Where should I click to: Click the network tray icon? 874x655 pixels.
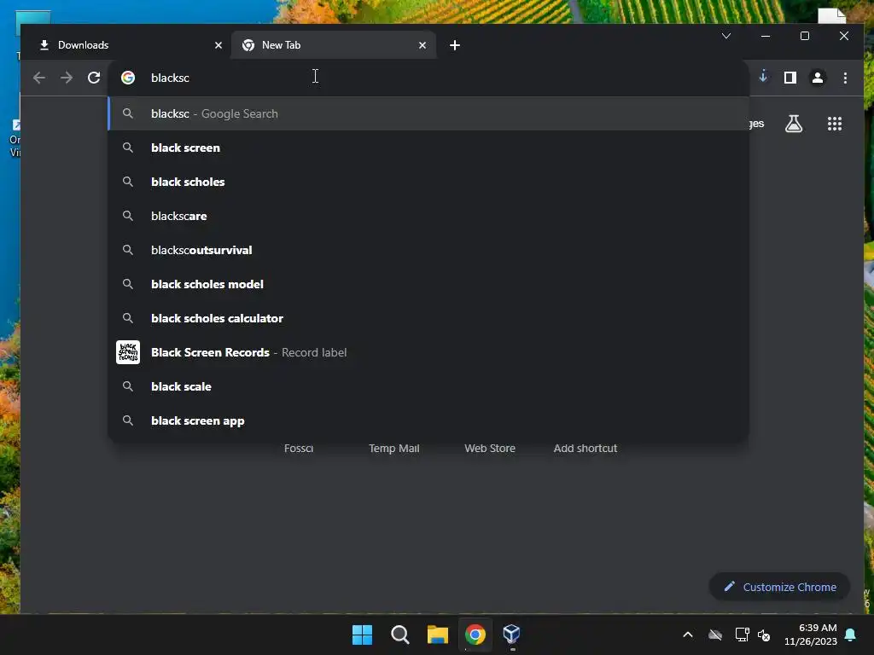742,635
